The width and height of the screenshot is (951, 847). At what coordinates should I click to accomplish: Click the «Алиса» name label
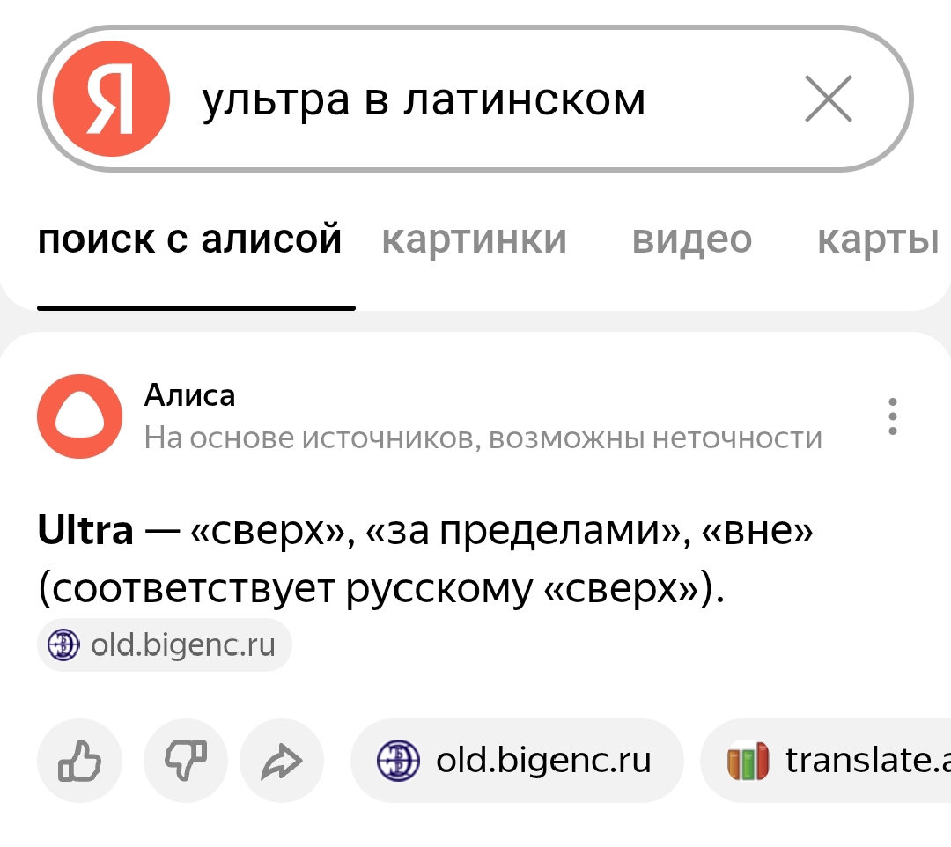[x=189, y=396]
